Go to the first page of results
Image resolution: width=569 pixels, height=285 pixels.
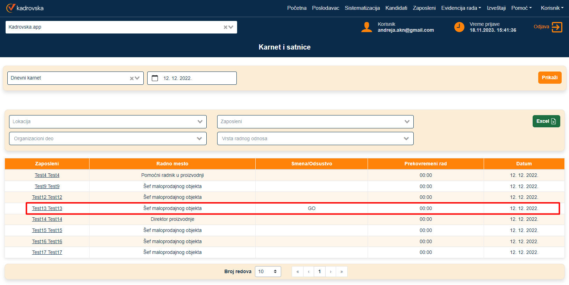[x=298, y=272]
